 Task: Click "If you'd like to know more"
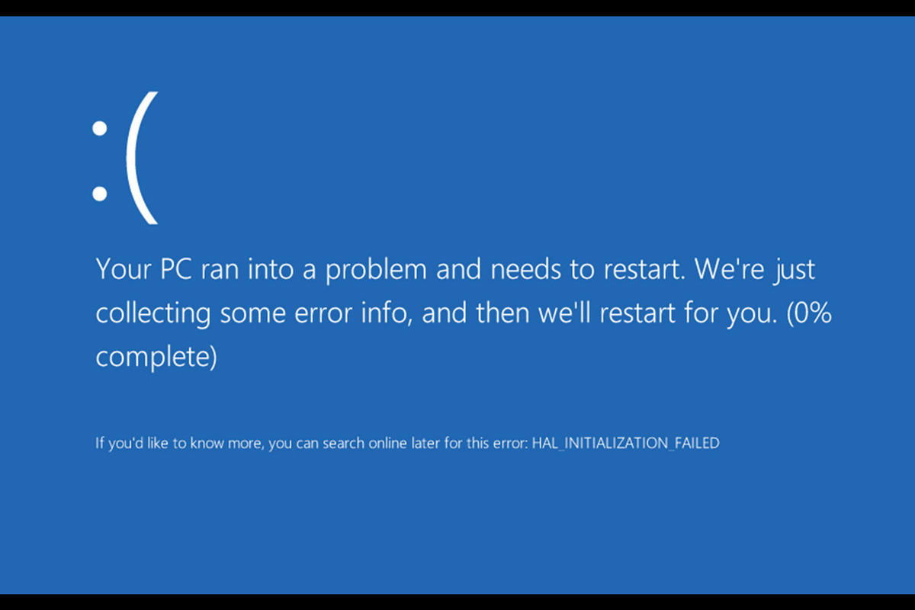(x=178, y=443)
